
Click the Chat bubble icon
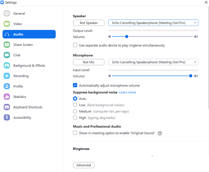7,55
